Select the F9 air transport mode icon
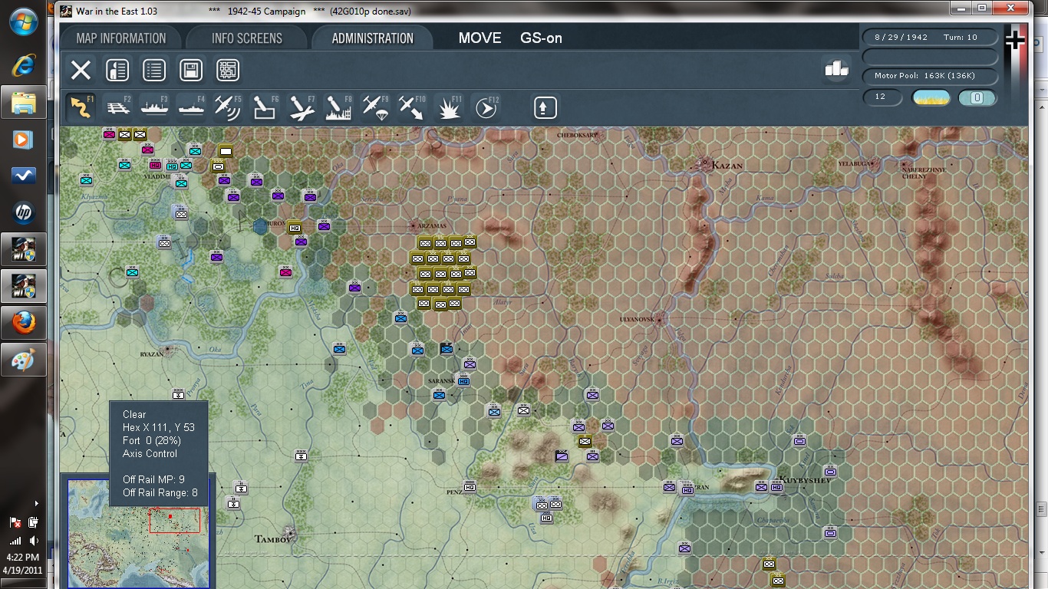 click(x=375, y=107)
